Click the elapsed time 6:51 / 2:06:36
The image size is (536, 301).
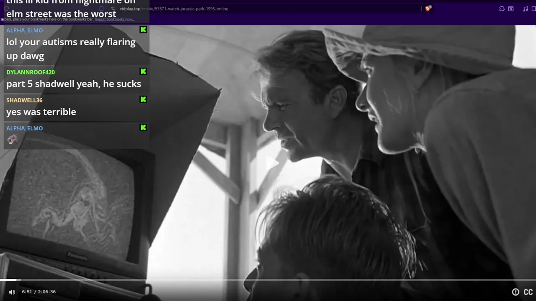(39, 292)
